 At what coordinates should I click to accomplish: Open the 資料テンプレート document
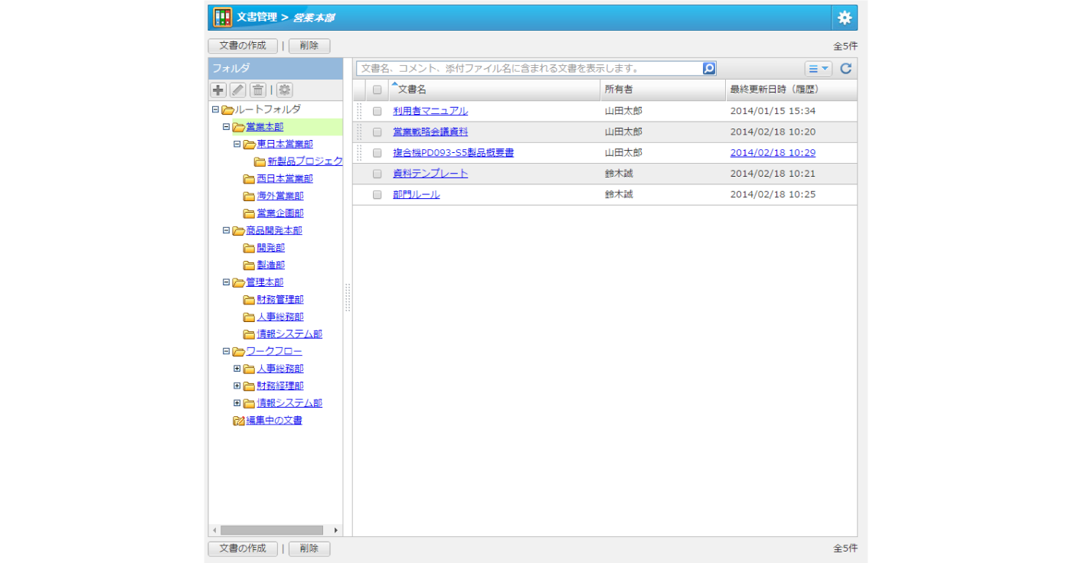tap(430, 174)
